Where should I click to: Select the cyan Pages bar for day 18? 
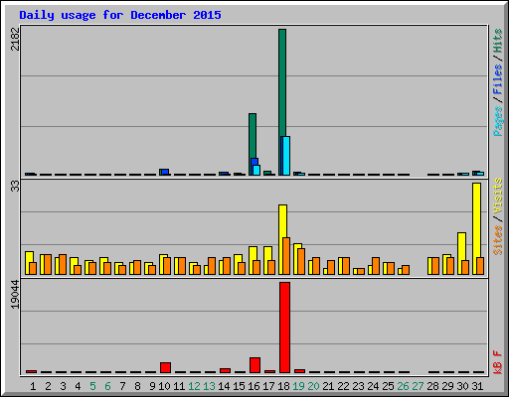[x=286, y=156]
